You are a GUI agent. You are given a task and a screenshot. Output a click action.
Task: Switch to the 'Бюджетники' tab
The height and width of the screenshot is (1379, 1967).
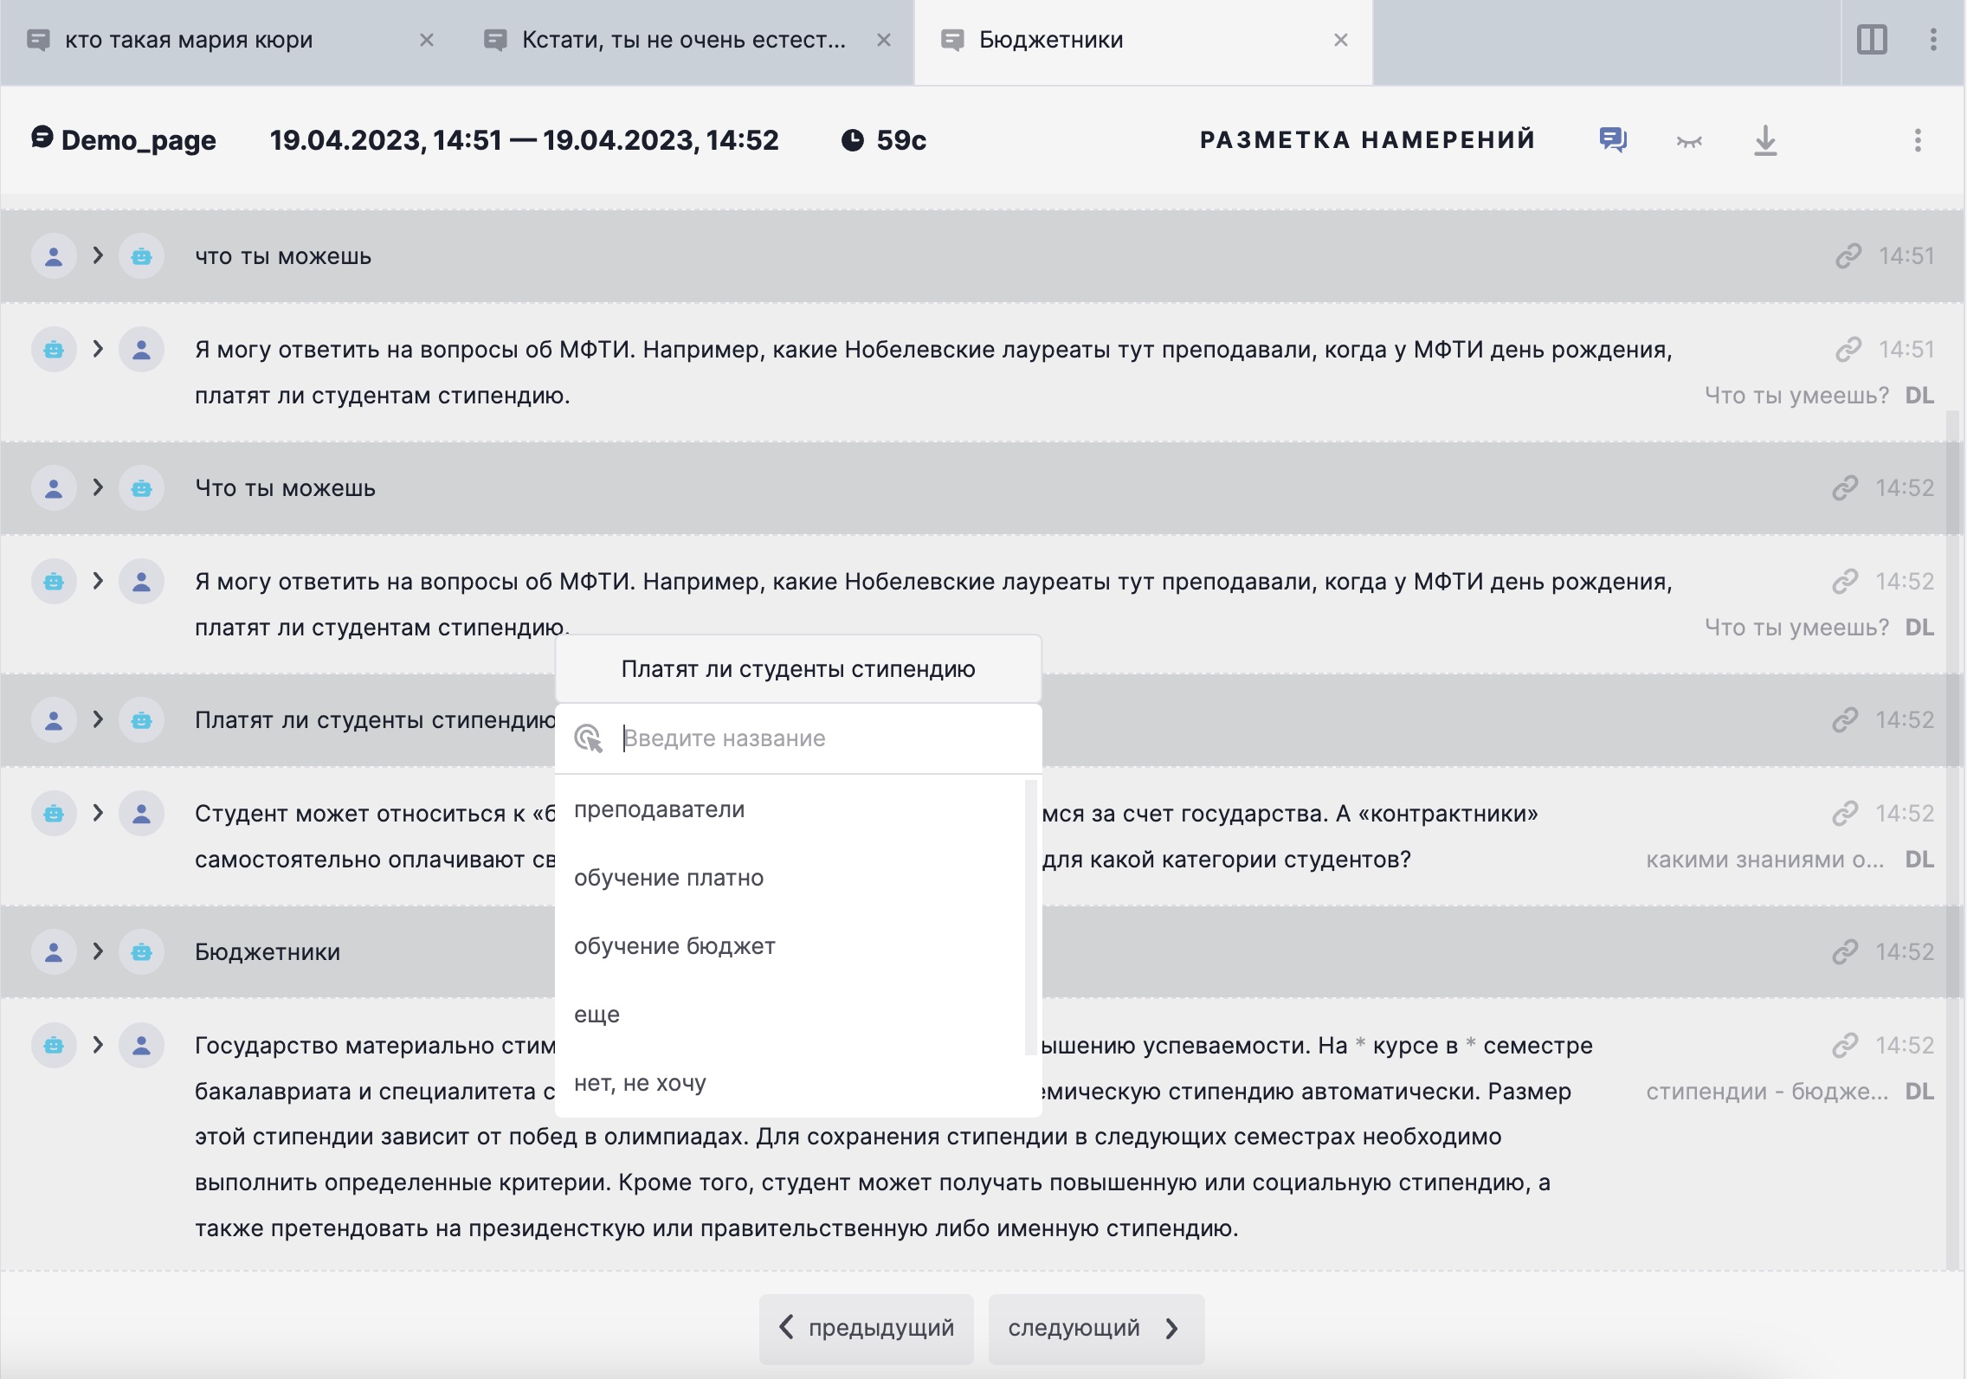(1052, 39)
